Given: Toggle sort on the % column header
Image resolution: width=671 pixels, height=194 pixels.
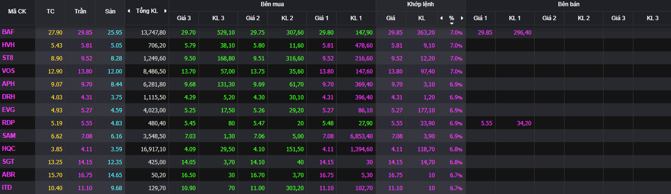Looking at the screenshot, I should (x=451, y=19).
